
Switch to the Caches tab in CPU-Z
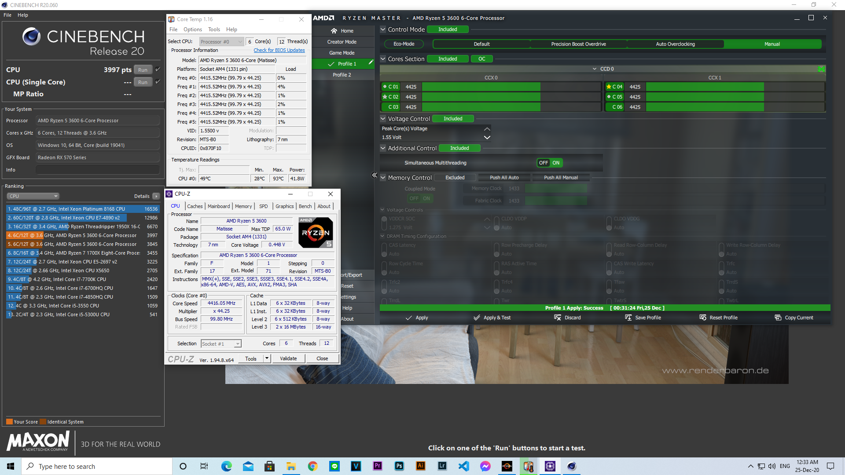click(x=195, y=206)
